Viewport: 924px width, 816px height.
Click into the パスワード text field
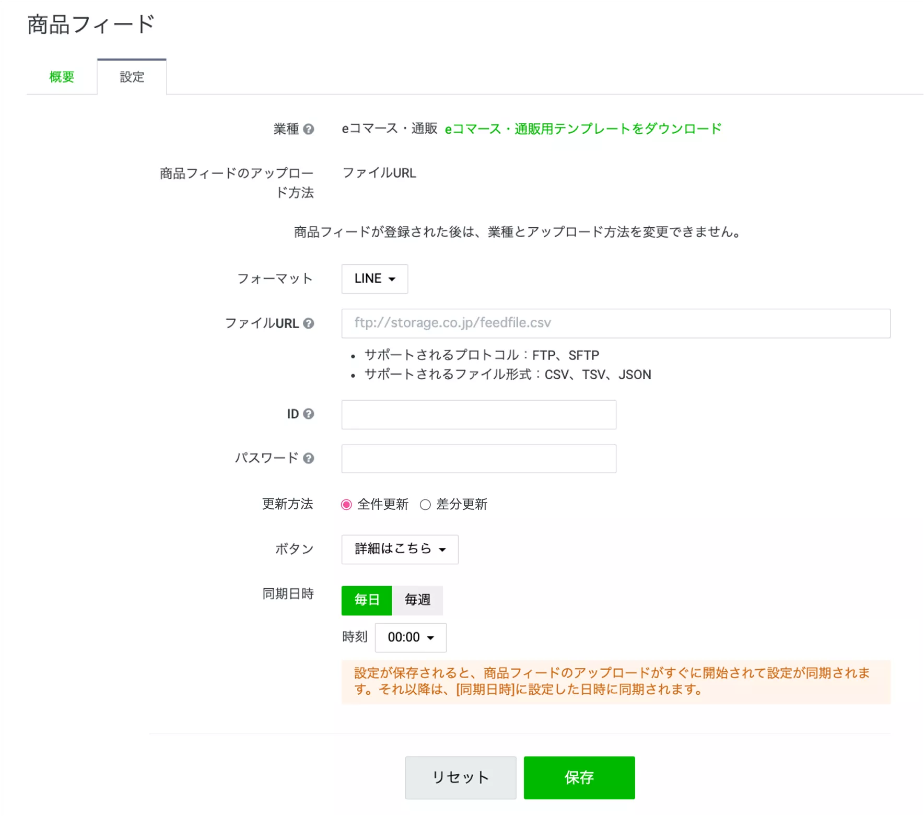[x=478, y=459]
